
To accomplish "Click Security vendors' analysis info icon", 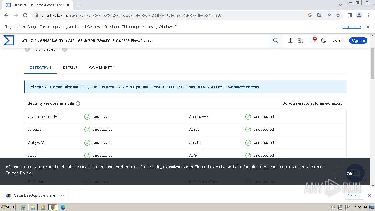I will [78, 103].
